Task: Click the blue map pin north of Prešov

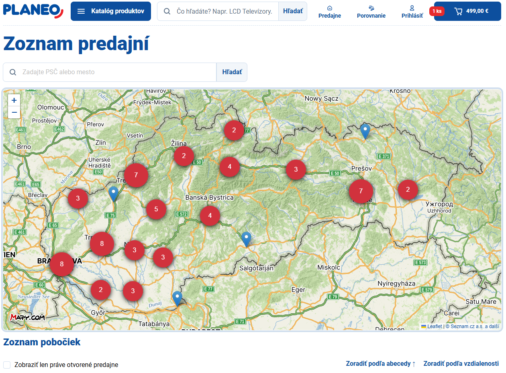Action: 365,130
